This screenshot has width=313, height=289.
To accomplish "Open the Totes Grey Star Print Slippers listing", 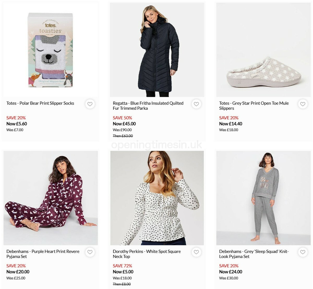I will pyautogui.click(x=254, y=106).
